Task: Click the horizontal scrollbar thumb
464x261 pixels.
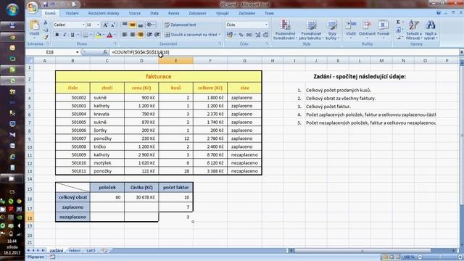Action: [362, 251]
